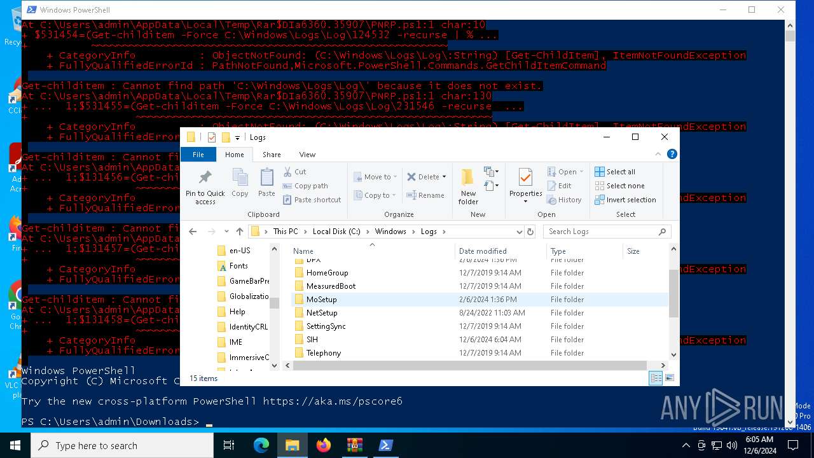Go back with the Back arrow

point(193,232)
